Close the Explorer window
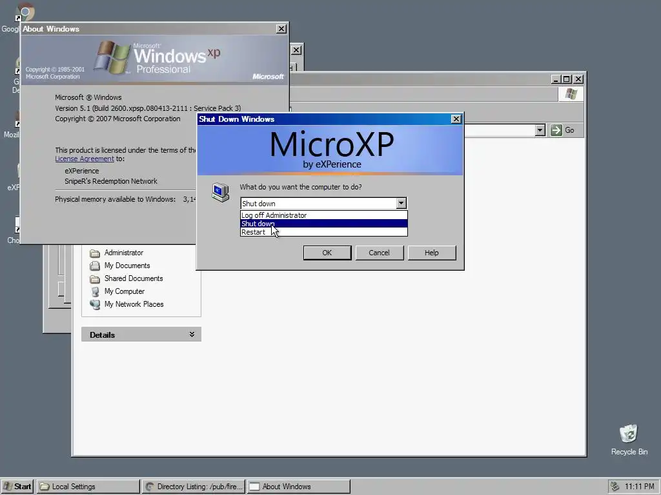 (x=578, y=79)
